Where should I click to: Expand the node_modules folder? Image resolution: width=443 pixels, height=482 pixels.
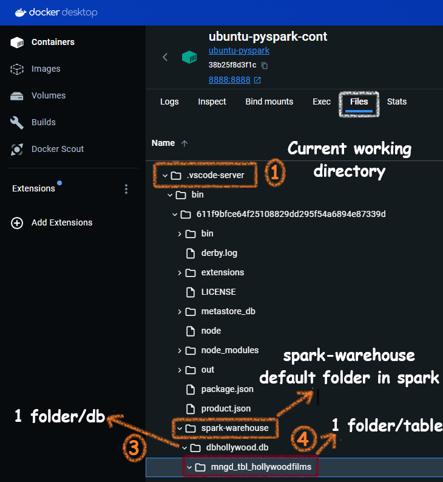pos(180,351)
